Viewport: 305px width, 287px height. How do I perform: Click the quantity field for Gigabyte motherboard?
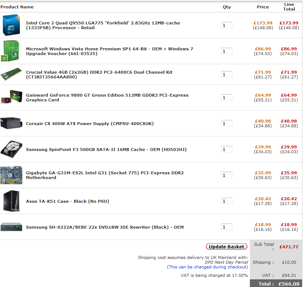(226, 175)
